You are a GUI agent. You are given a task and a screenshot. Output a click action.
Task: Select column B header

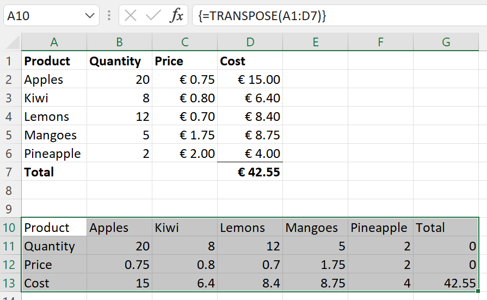pyautogui.click(x=119, y=42)
